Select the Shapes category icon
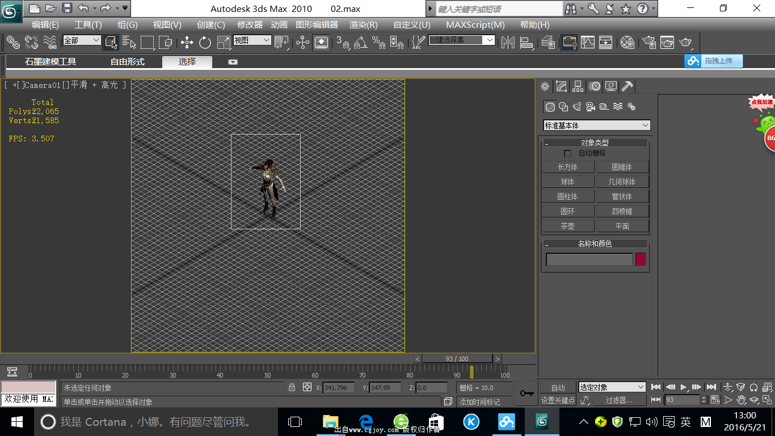The width and height of the screenshot is (775, 436). (563, 107)
